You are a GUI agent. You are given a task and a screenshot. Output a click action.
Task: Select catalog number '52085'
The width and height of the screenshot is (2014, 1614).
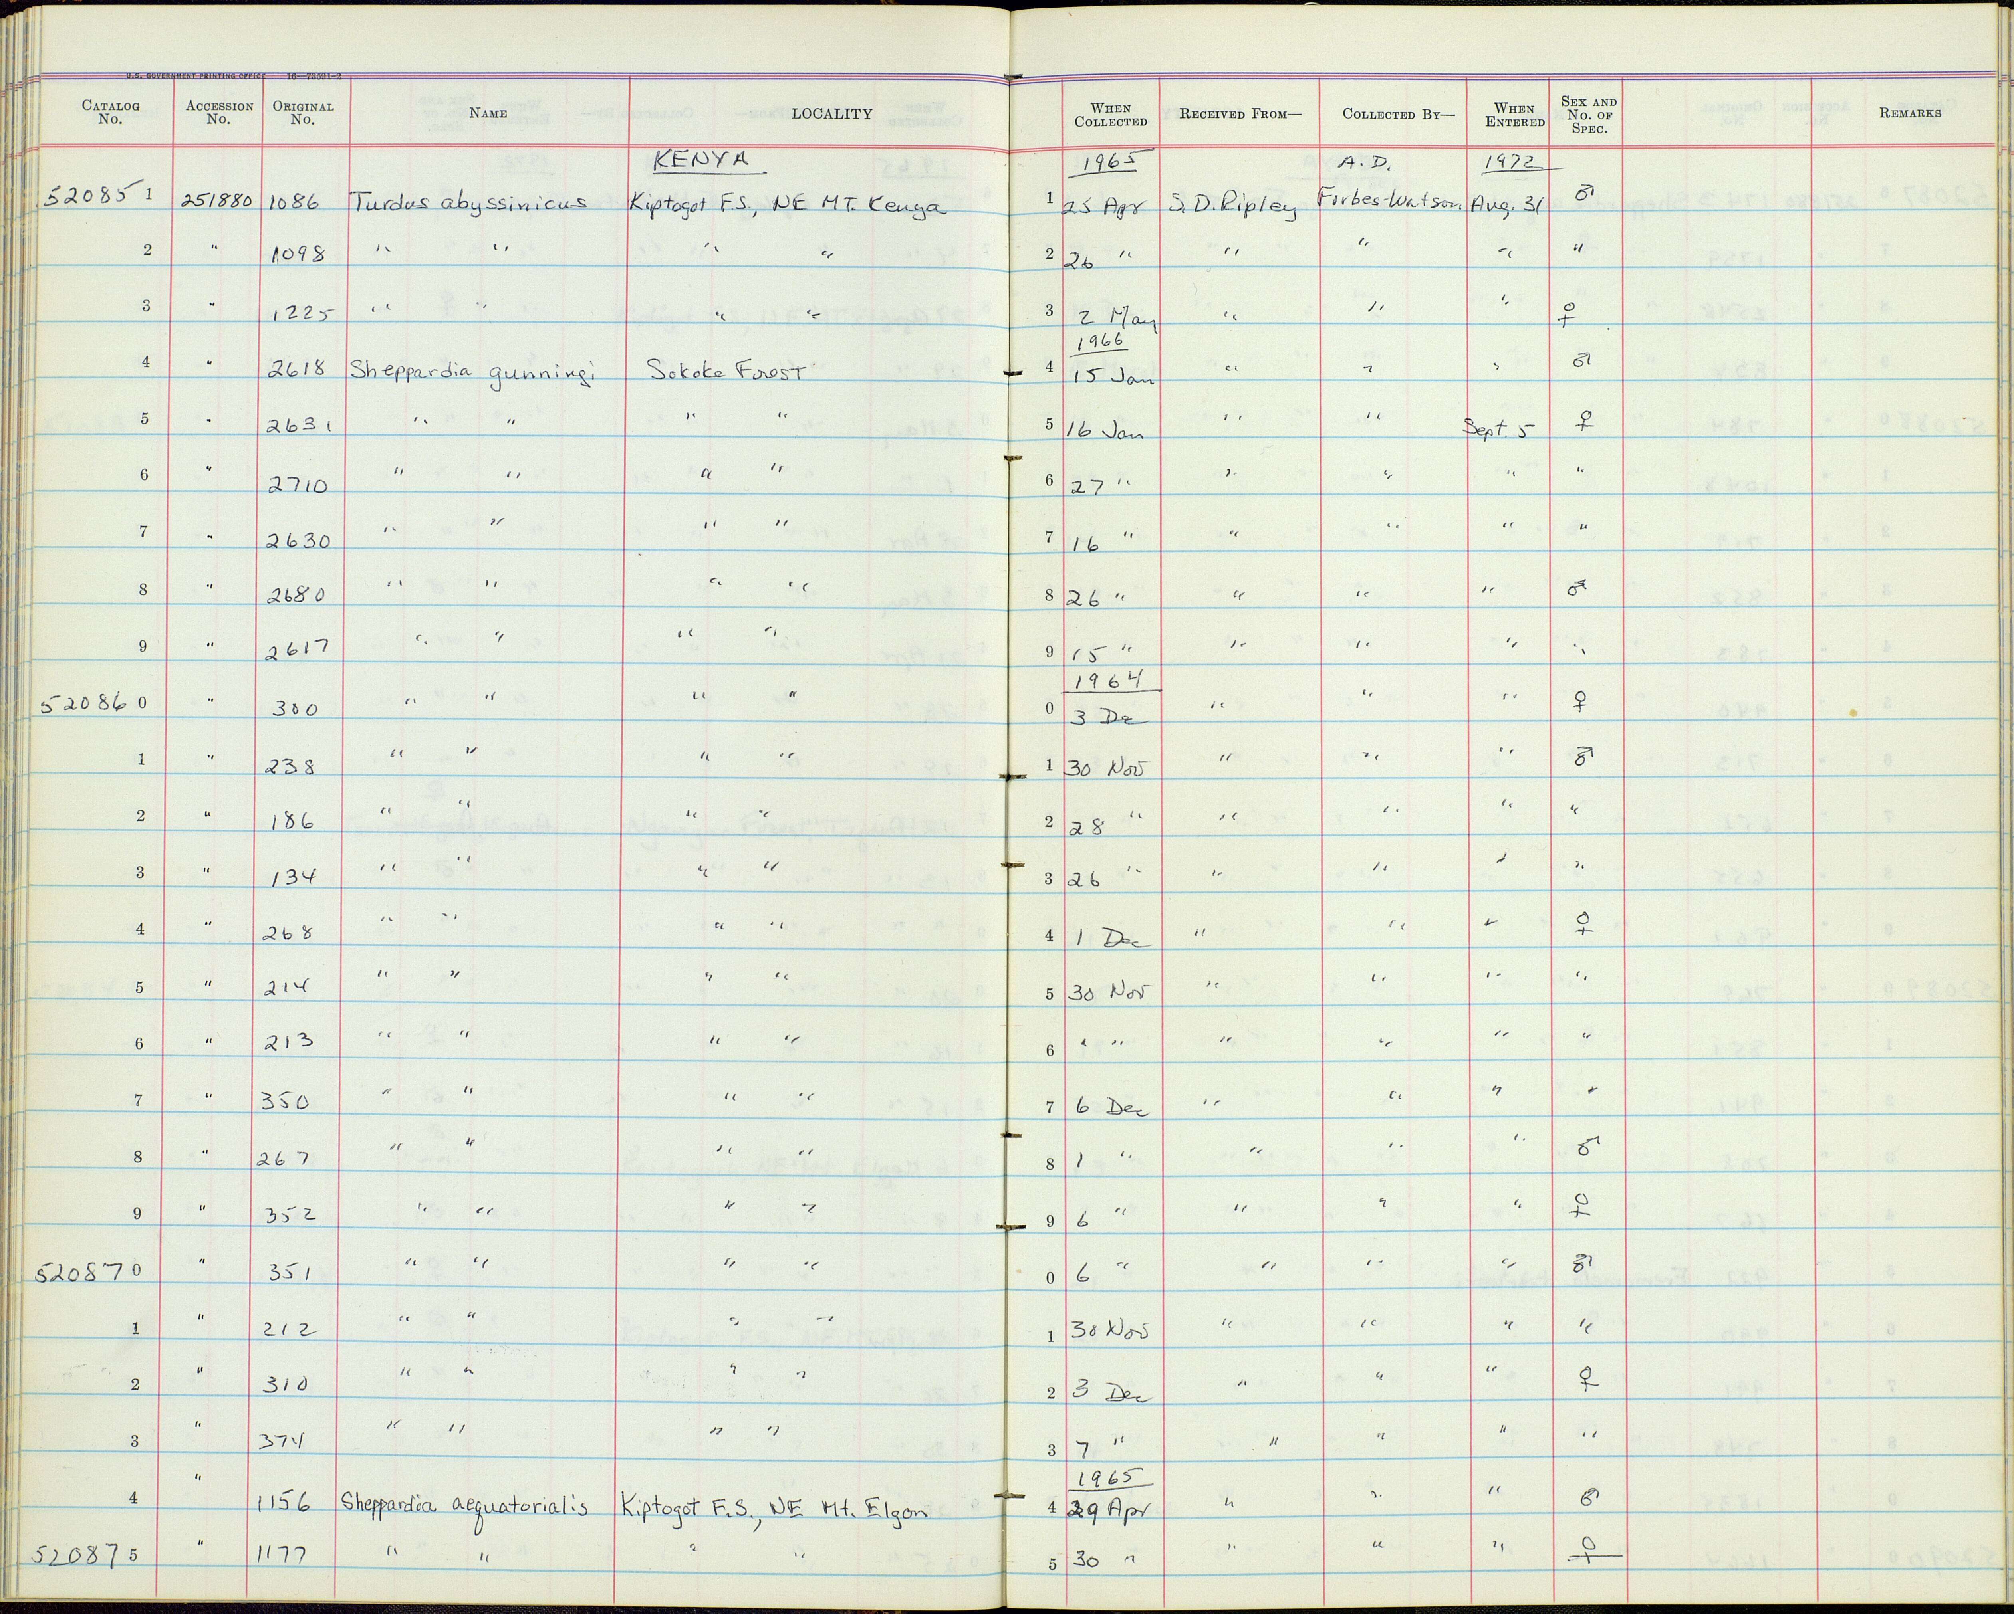click(91, 195)
